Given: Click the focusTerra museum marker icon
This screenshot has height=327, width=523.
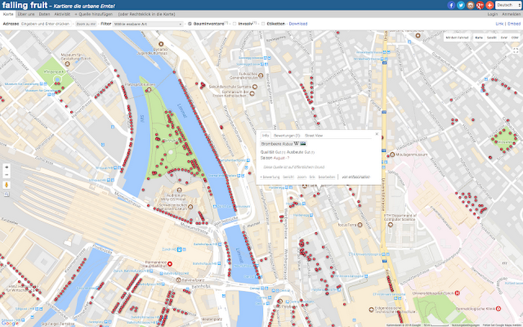Looking at the screenshot, I should coord(360,225).
